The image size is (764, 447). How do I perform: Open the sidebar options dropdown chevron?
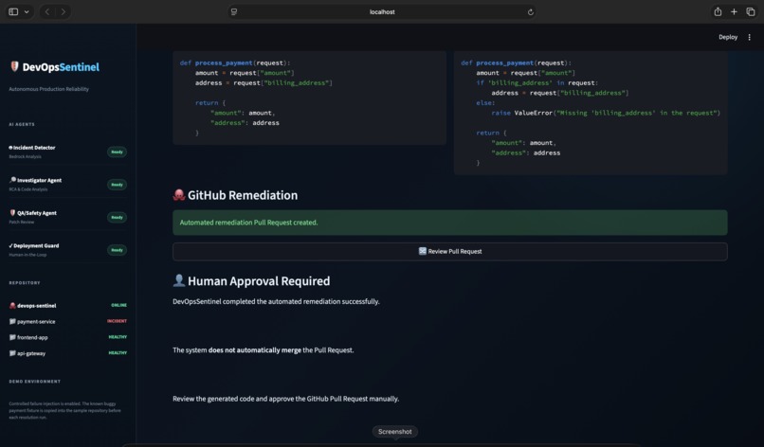coord(27,11)
